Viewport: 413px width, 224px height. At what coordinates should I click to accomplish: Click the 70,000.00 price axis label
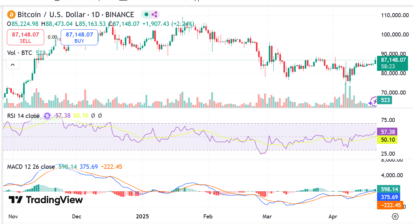393,92
